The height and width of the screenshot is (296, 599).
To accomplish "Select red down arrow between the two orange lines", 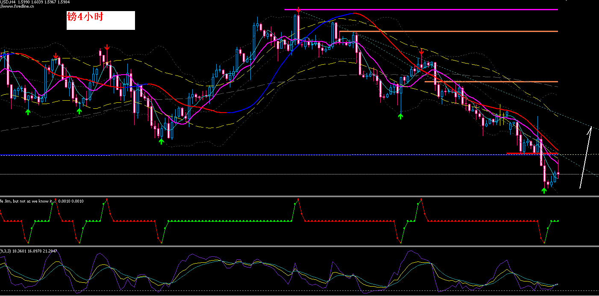I will coord(421,52).
